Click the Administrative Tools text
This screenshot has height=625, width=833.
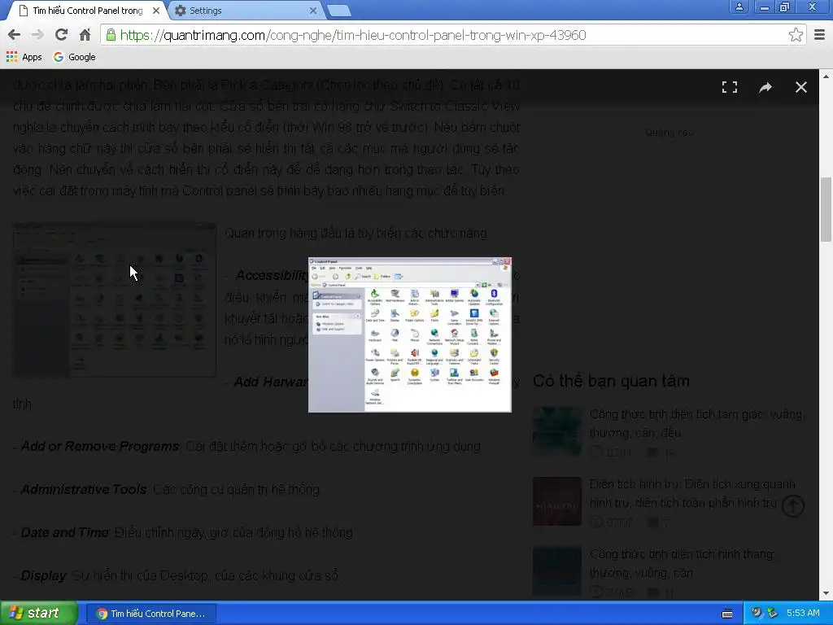[84, 489]
